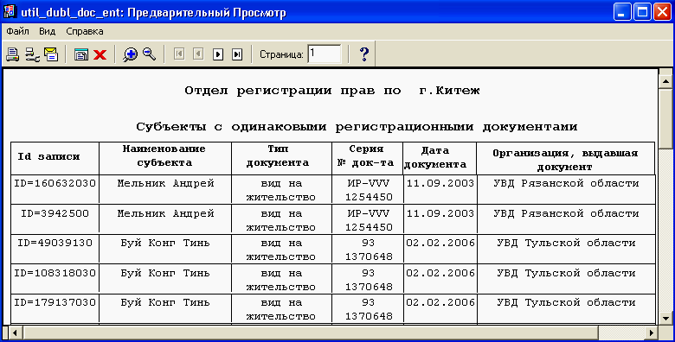
Task: Click 'УВД Тульской области' in row ID=108318030
Action: coord(566,273)
